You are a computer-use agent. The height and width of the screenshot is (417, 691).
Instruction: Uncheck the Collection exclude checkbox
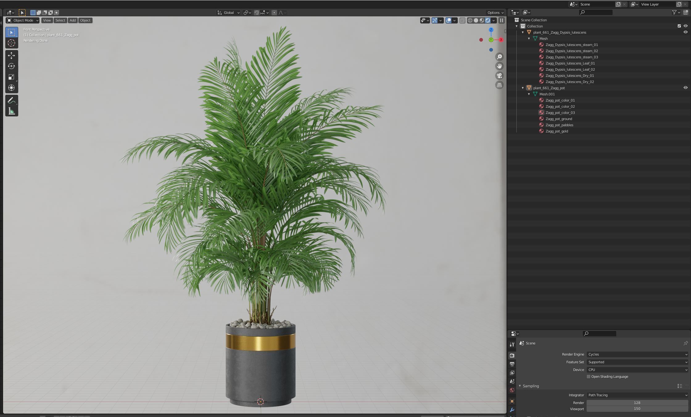(679, 26)
